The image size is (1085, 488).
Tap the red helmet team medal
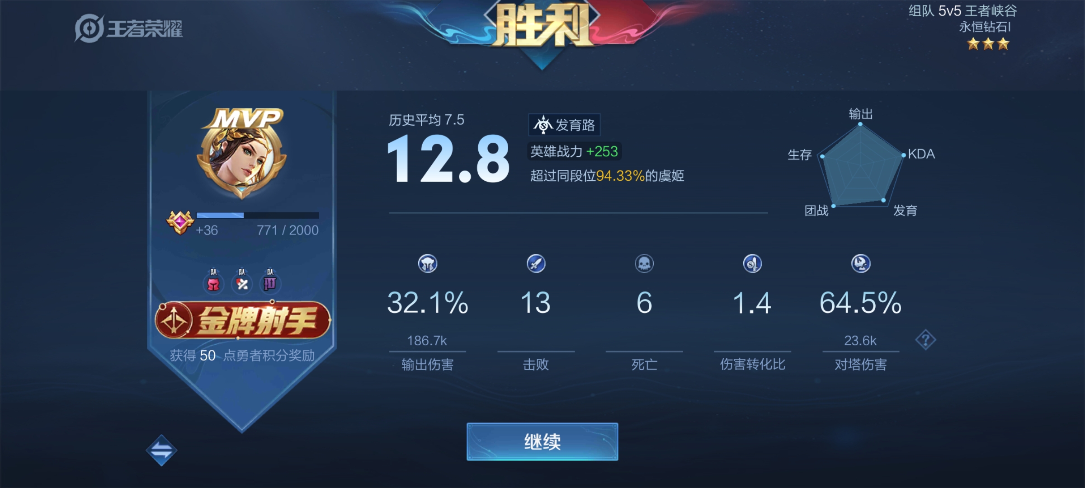point(213,281)
